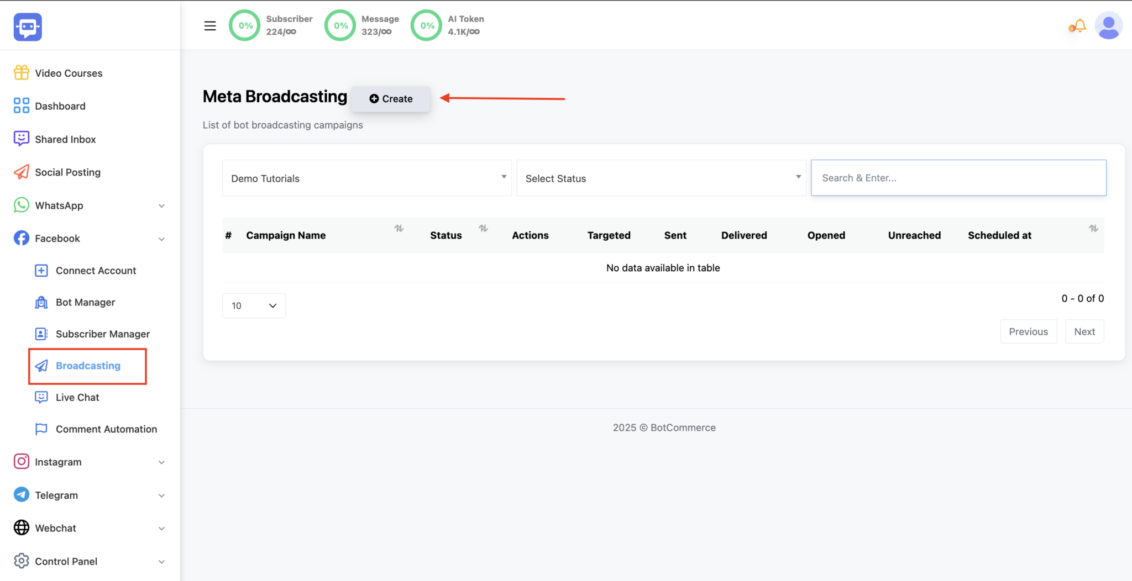The image size is (1132, 581).
Task: Open the user profile avatar
Action: coord(1108,26)
